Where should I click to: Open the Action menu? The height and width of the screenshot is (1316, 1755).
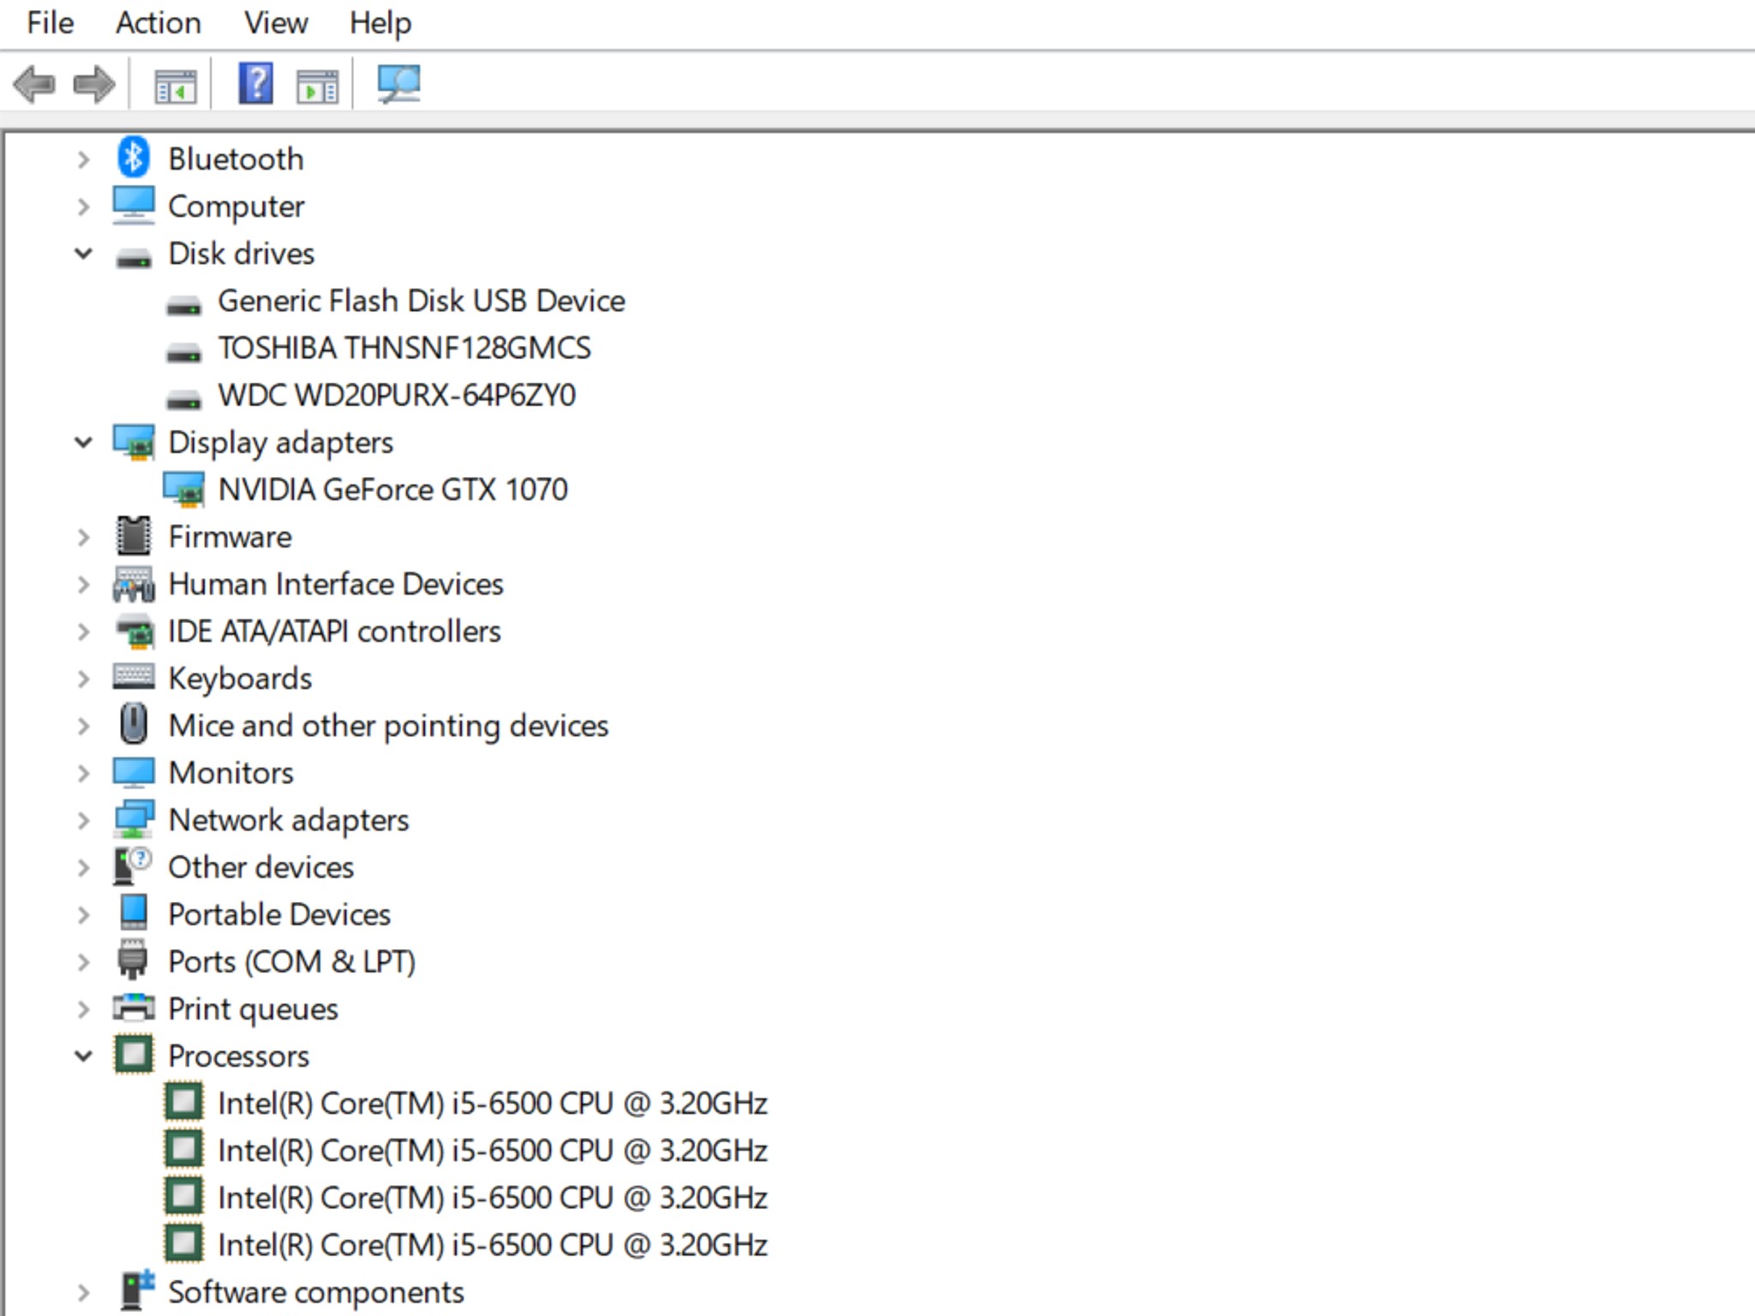tap(159, 23)
